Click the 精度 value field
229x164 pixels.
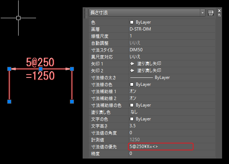click(172, 153)
